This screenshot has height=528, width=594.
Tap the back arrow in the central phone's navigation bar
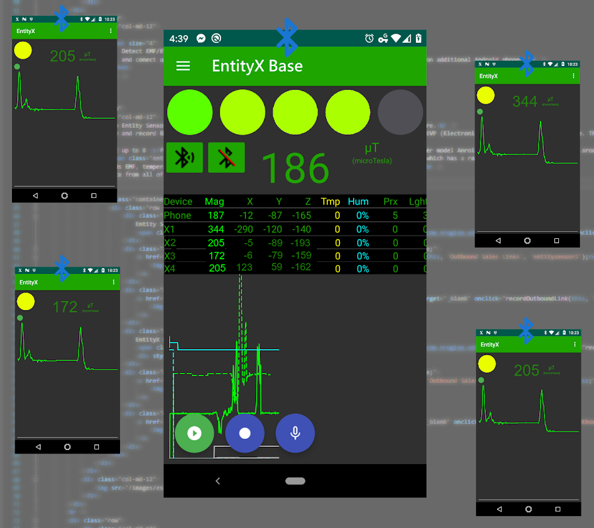point(218,481)
